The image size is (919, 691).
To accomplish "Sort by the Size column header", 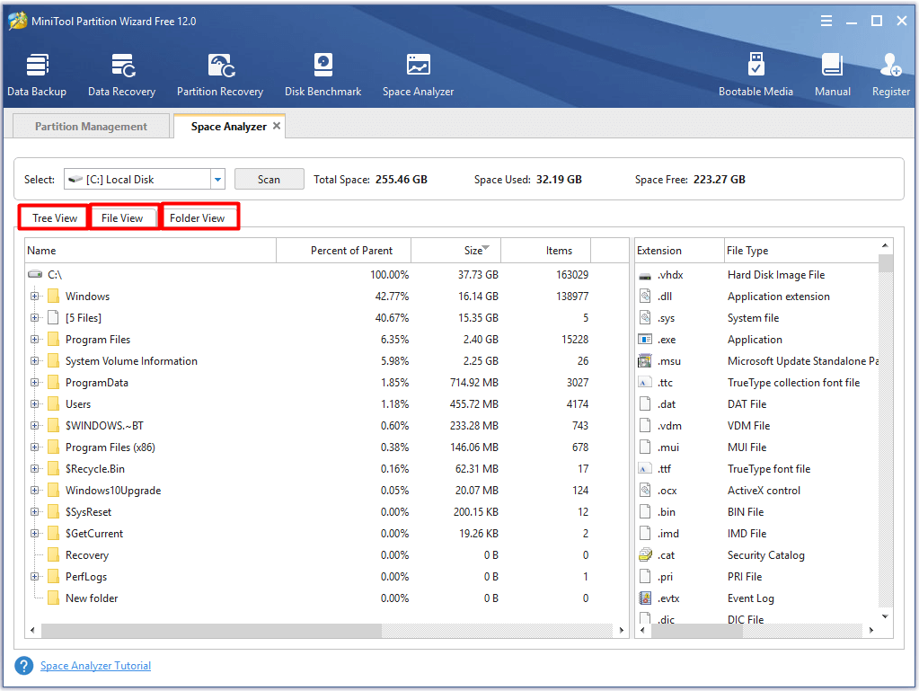I will [x=456, y=251].
